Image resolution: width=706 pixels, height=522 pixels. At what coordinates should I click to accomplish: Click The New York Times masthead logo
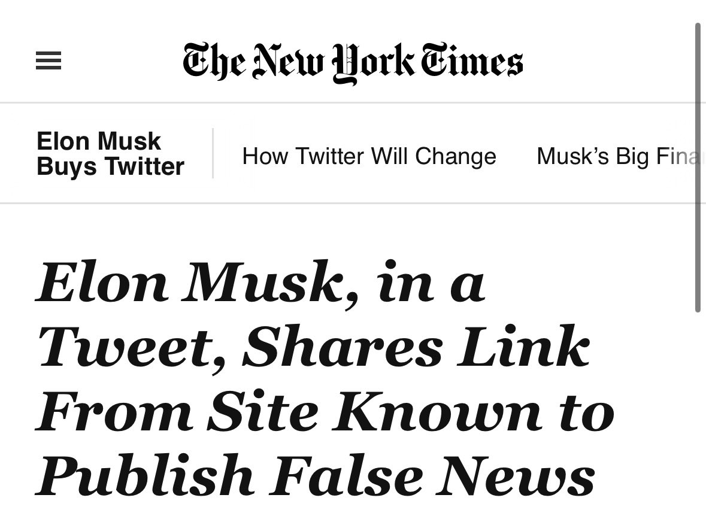click(x=353, y=62)
